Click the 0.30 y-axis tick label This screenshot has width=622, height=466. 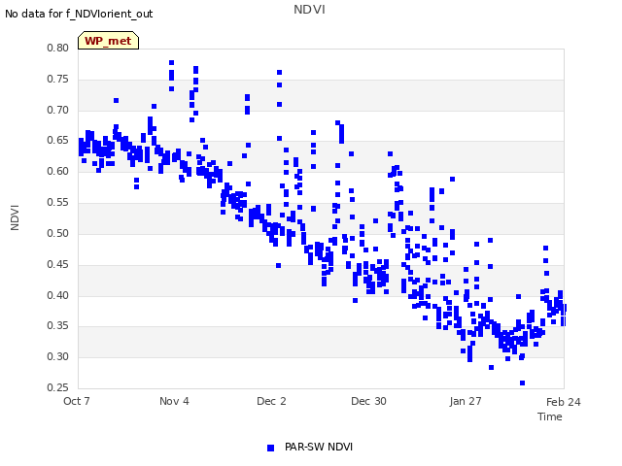click(58, 356)
